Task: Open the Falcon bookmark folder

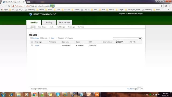Action: tap(40, 10)
